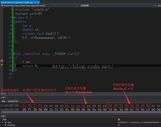Screen dimensions: 161x127
Task: Click the #include "stdafx.h" line
Action: pyautogui.click(x=32, y=10)
